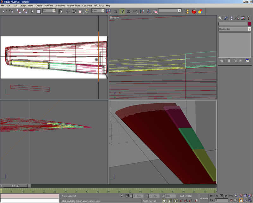
Task: Expand the Modifier List dropdown
Action: click(x=249, y=29)
